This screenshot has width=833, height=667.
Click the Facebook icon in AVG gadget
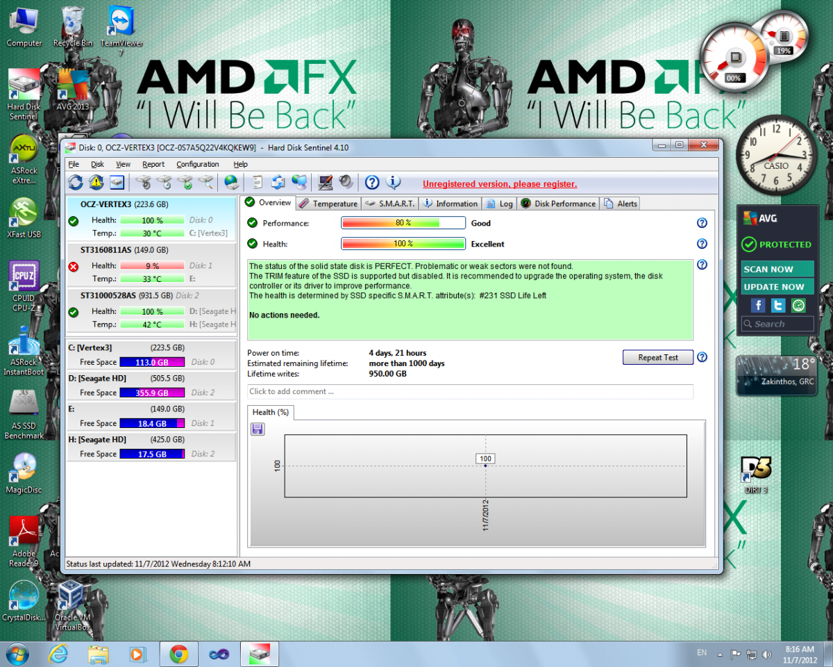[x=758, y=305]
